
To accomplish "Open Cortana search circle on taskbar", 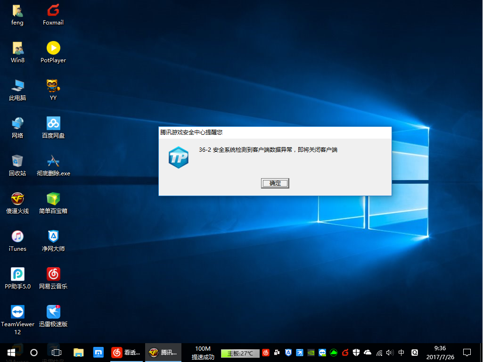I will click(34, 353).
